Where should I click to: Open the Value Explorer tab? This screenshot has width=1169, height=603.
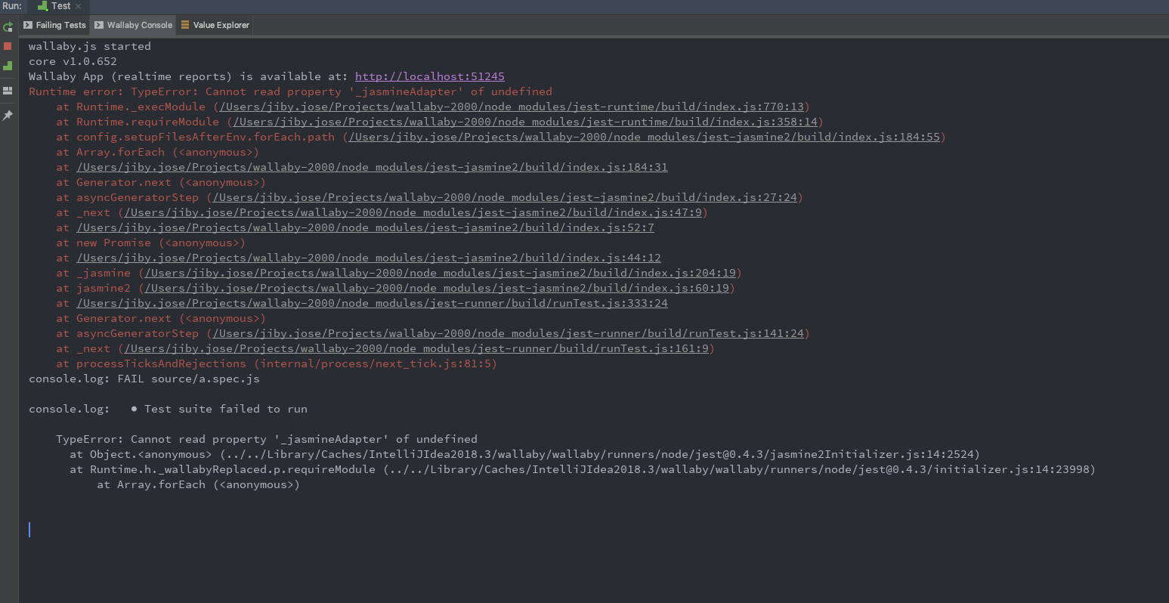(x=219, y=25)
